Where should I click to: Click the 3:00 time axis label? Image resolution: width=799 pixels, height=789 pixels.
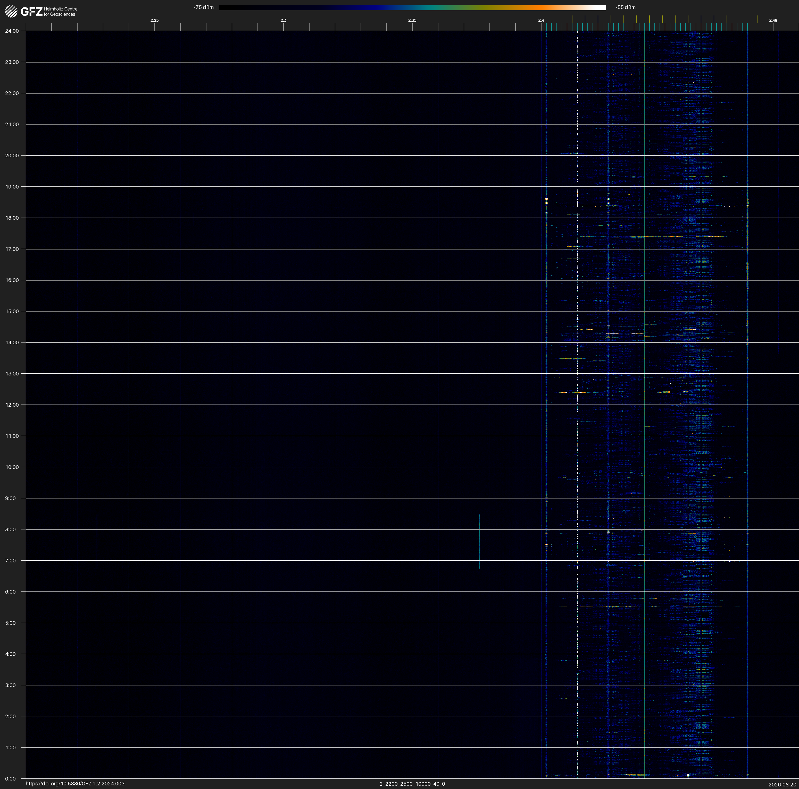[x=10, y=685]
